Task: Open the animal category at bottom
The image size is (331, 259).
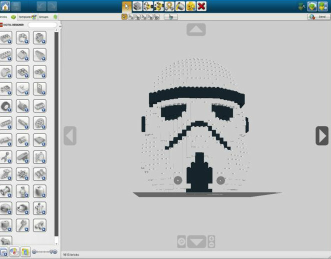Action: 6,240
